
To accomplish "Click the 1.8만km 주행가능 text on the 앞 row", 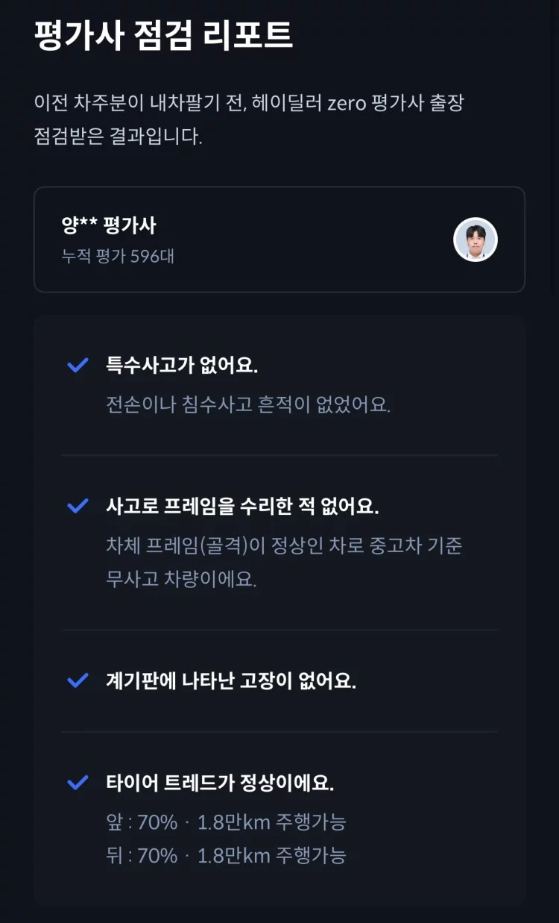I will (271, 822).
